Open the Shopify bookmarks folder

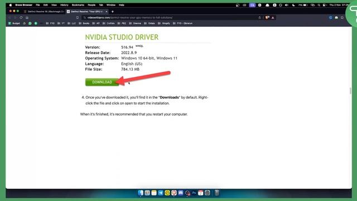(x=164, y=23)
